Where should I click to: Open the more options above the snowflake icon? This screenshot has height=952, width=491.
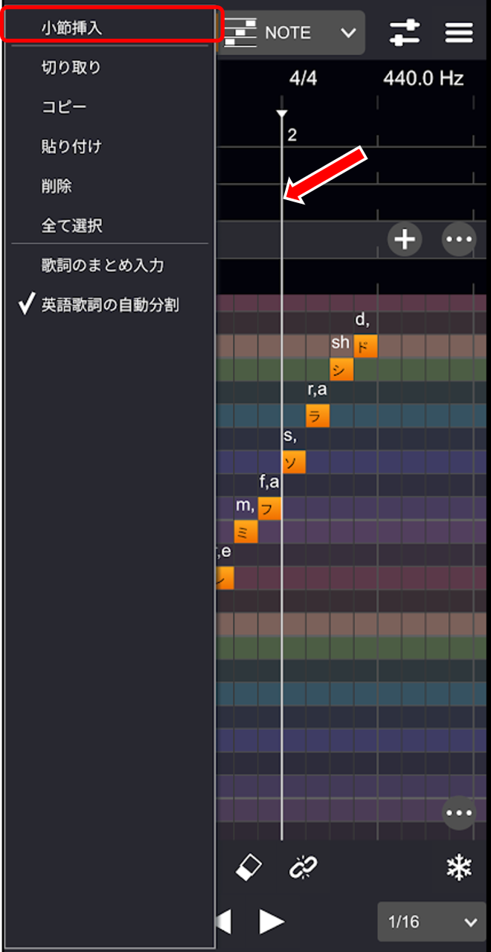coord(458,812)
